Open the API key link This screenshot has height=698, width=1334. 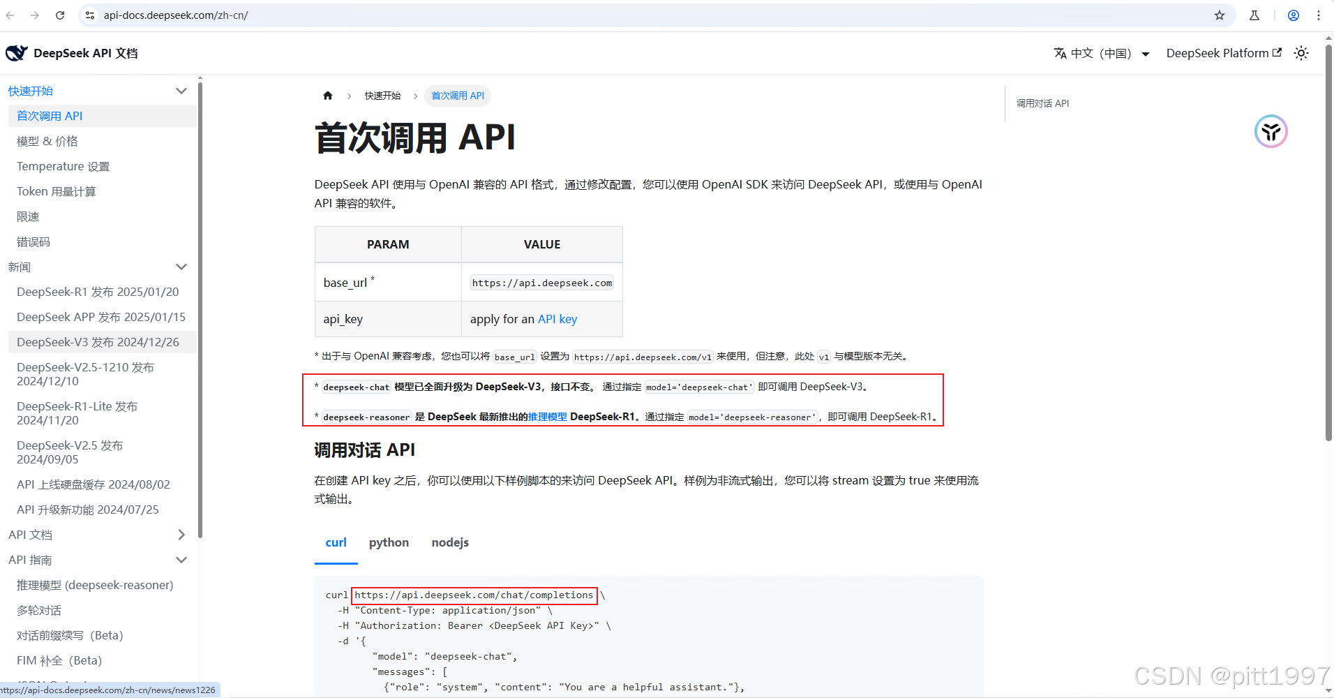point(557,319)
